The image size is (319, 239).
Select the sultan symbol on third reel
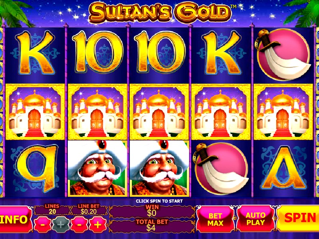[159, 168]
